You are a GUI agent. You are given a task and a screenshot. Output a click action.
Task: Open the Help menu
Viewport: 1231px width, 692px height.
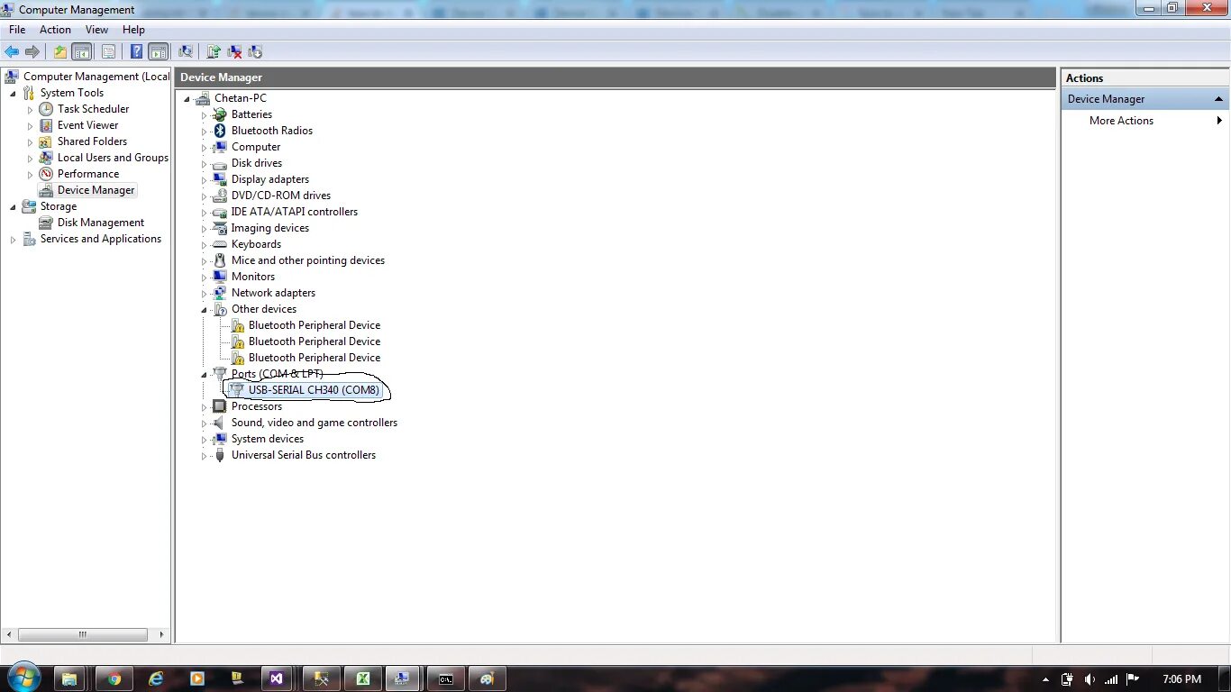[x=133, y=30]
